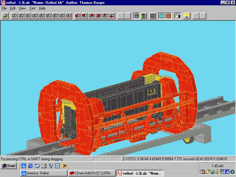
Task: Switch to America Online taskbar window
Action: click(44, 173)
